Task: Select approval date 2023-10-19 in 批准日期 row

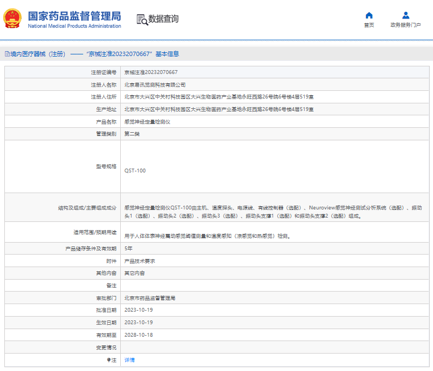Action: (139, 310)
